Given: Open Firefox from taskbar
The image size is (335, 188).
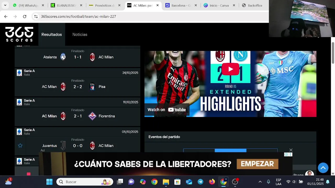Looking at the screenshot, I should pyautogui.click(x=212, y=182).
